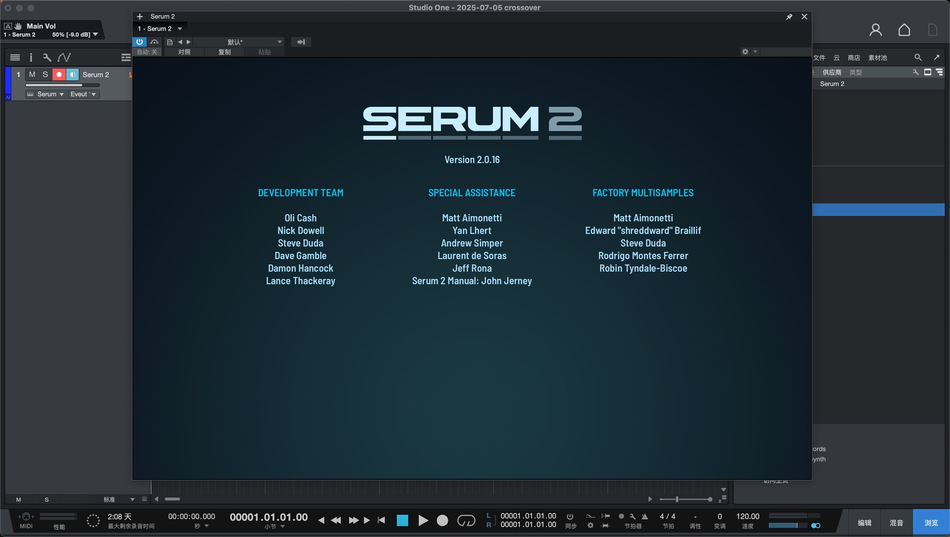Click the 复制 copy button
Screen dimensions: 950x537
(225, 52)
